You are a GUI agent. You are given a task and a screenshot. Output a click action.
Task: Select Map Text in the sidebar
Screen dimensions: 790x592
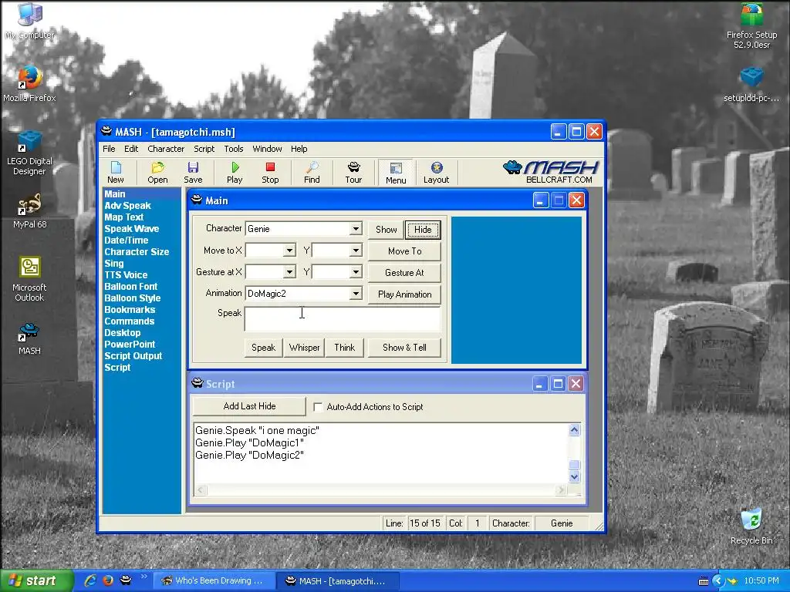point(124,217)
